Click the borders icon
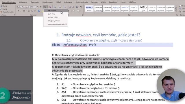Viewport: 185px width, 104px height. click(78, 11)
